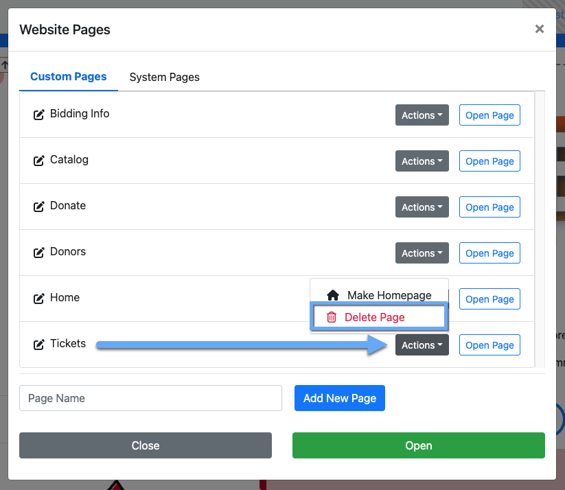
Task: Click the edit icon beside Catalog
Action: pyautogui.click(x=39, y=161)
